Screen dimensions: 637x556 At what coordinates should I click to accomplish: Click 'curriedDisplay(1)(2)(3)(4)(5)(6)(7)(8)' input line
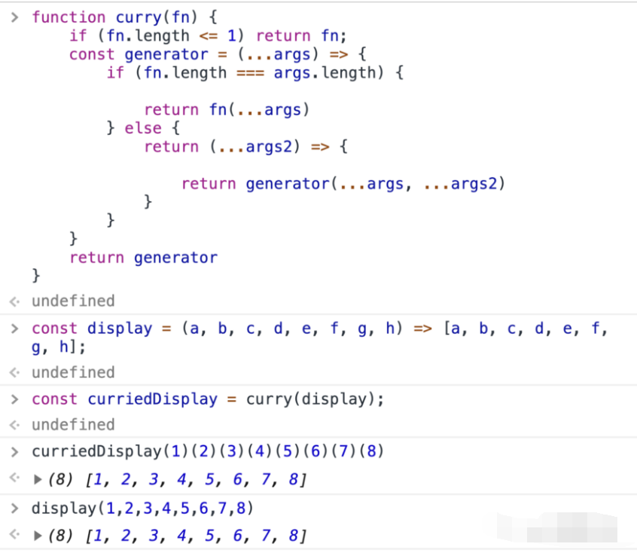coord(208,451)
